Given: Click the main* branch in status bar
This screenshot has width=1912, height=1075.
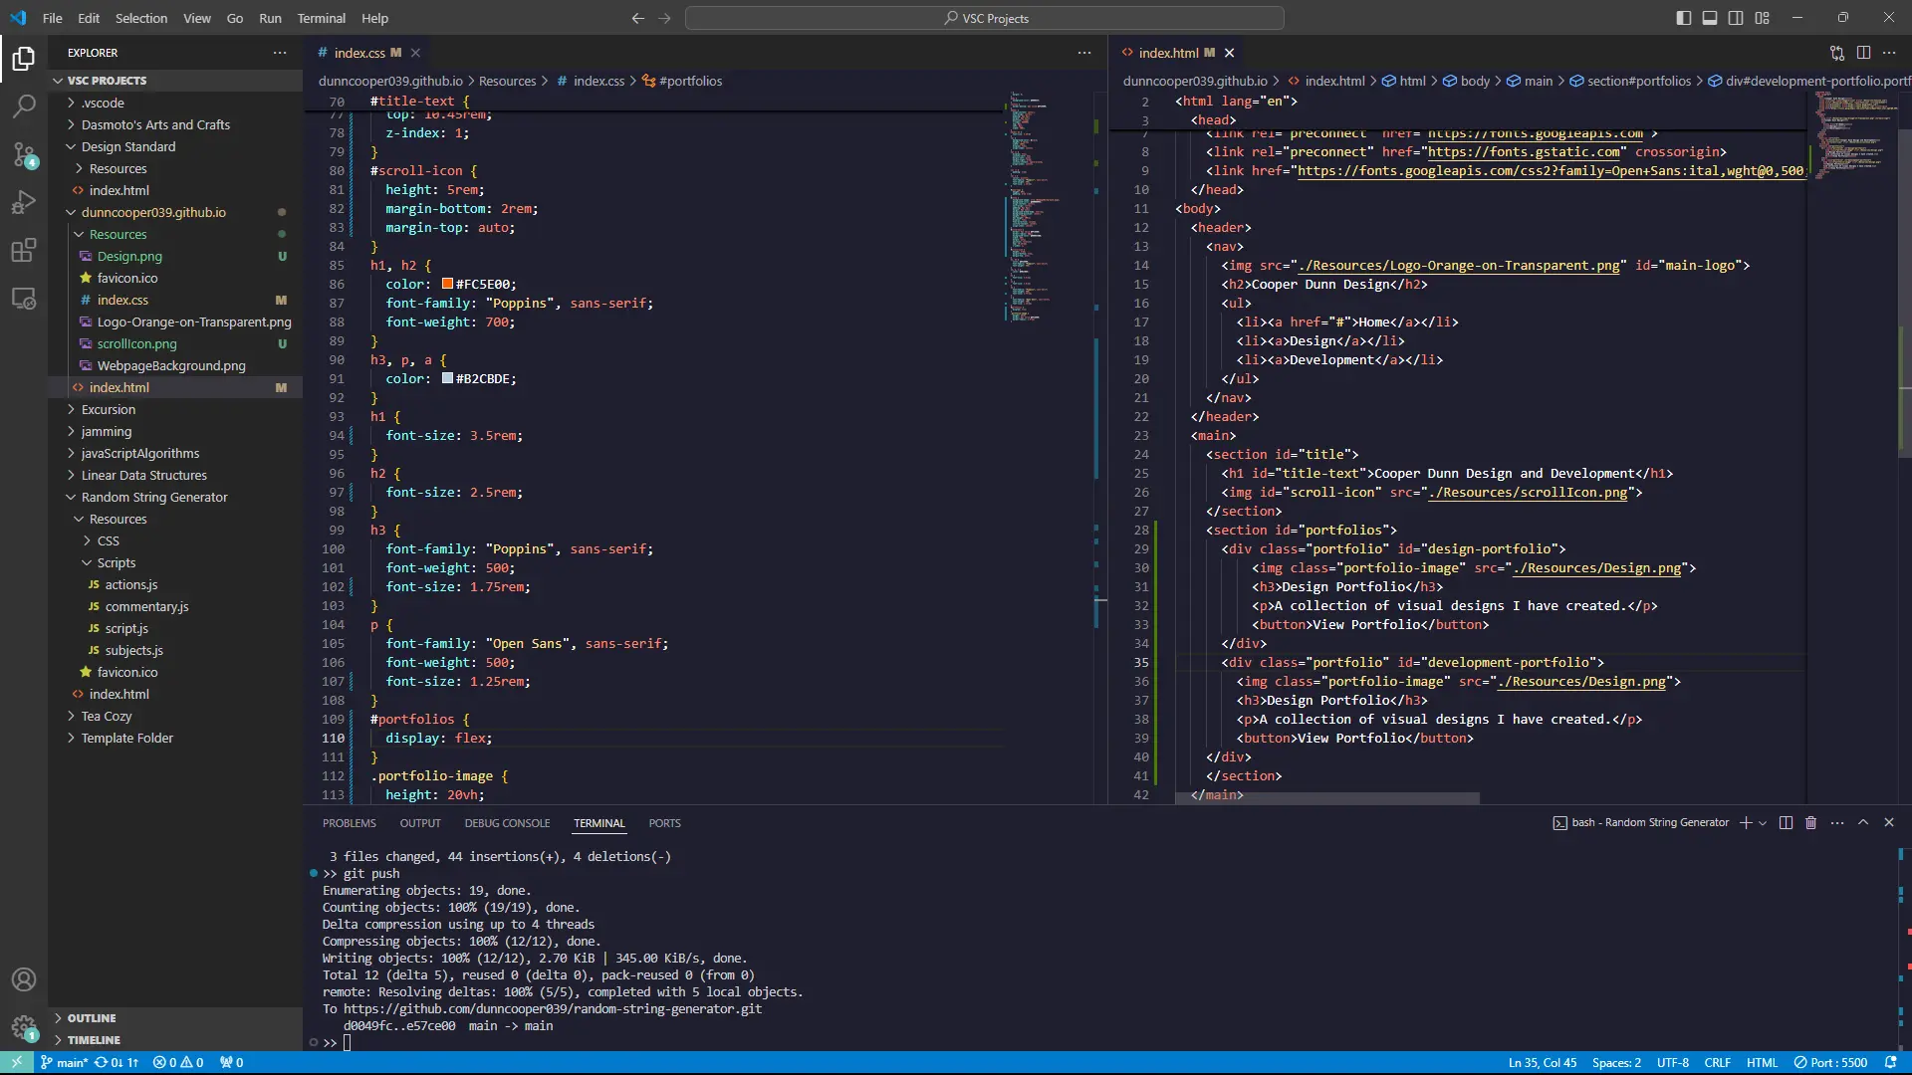Looking at the screenshot, I should click(x=64, y=1062).
